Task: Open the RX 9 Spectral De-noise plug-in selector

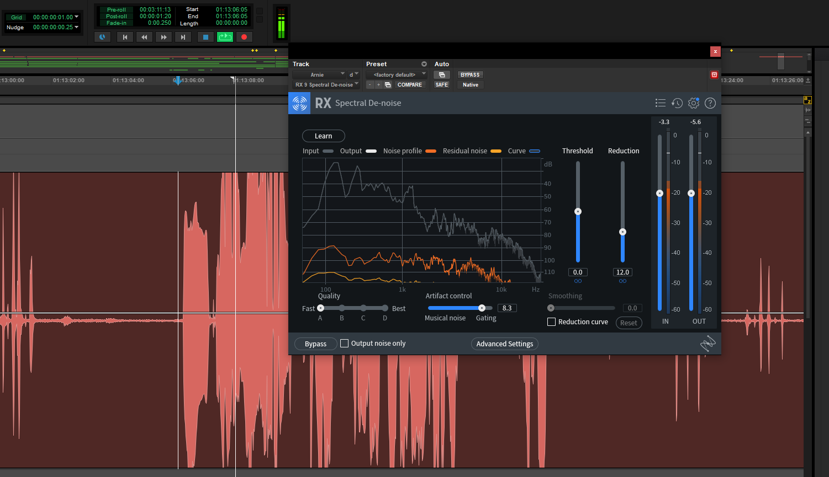Action: pyautogui.click(x=326, y=84)
